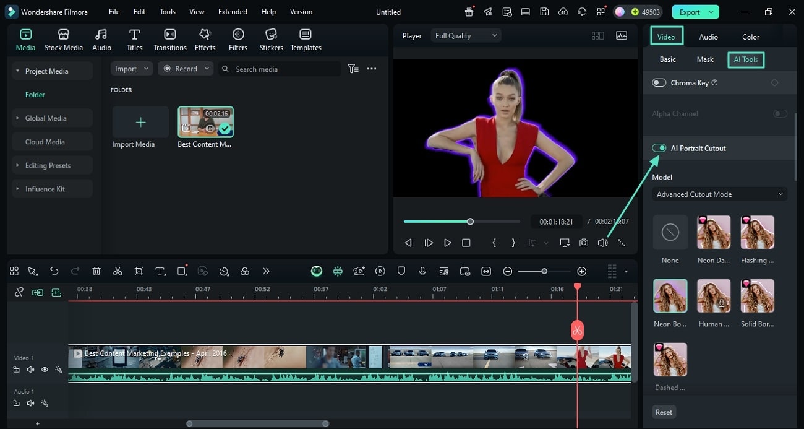The height and width of the screenshot is (429, 804).
Task: Click the voiceover microphone icon
Action: [422, 271]
